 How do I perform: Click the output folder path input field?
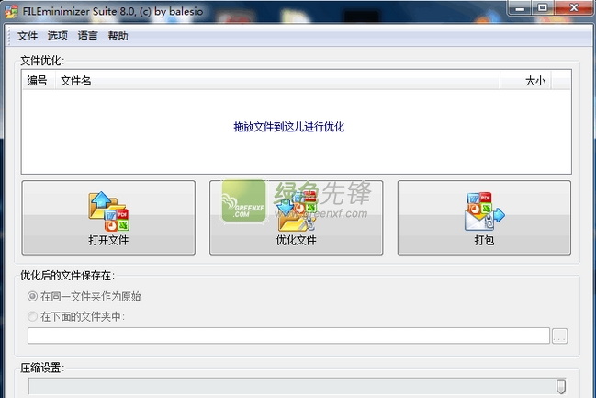coord(288,335)
